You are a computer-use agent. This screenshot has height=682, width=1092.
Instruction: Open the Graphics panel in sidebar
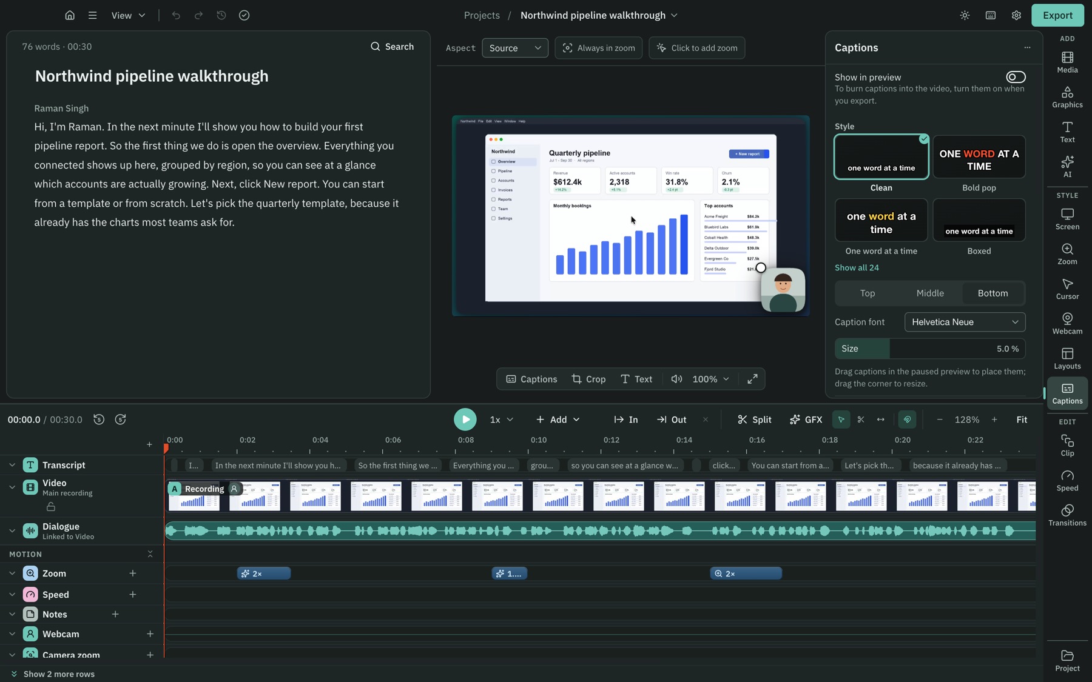point(1067,97)
